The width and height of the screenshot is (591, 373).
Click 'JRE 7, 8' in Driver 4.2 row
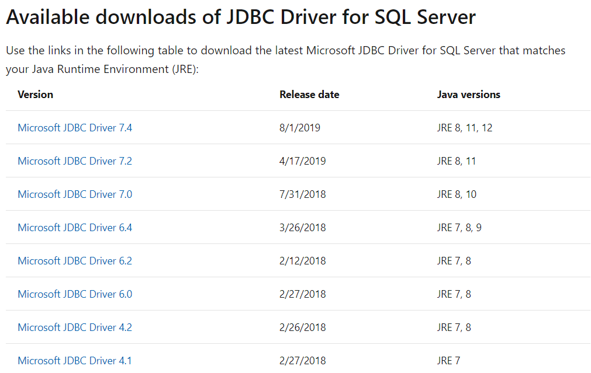[454, 327]
